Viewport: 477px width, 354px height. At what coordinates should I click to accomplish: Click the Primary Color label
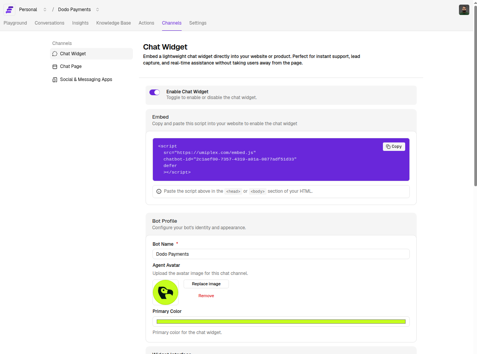[167, 311]
